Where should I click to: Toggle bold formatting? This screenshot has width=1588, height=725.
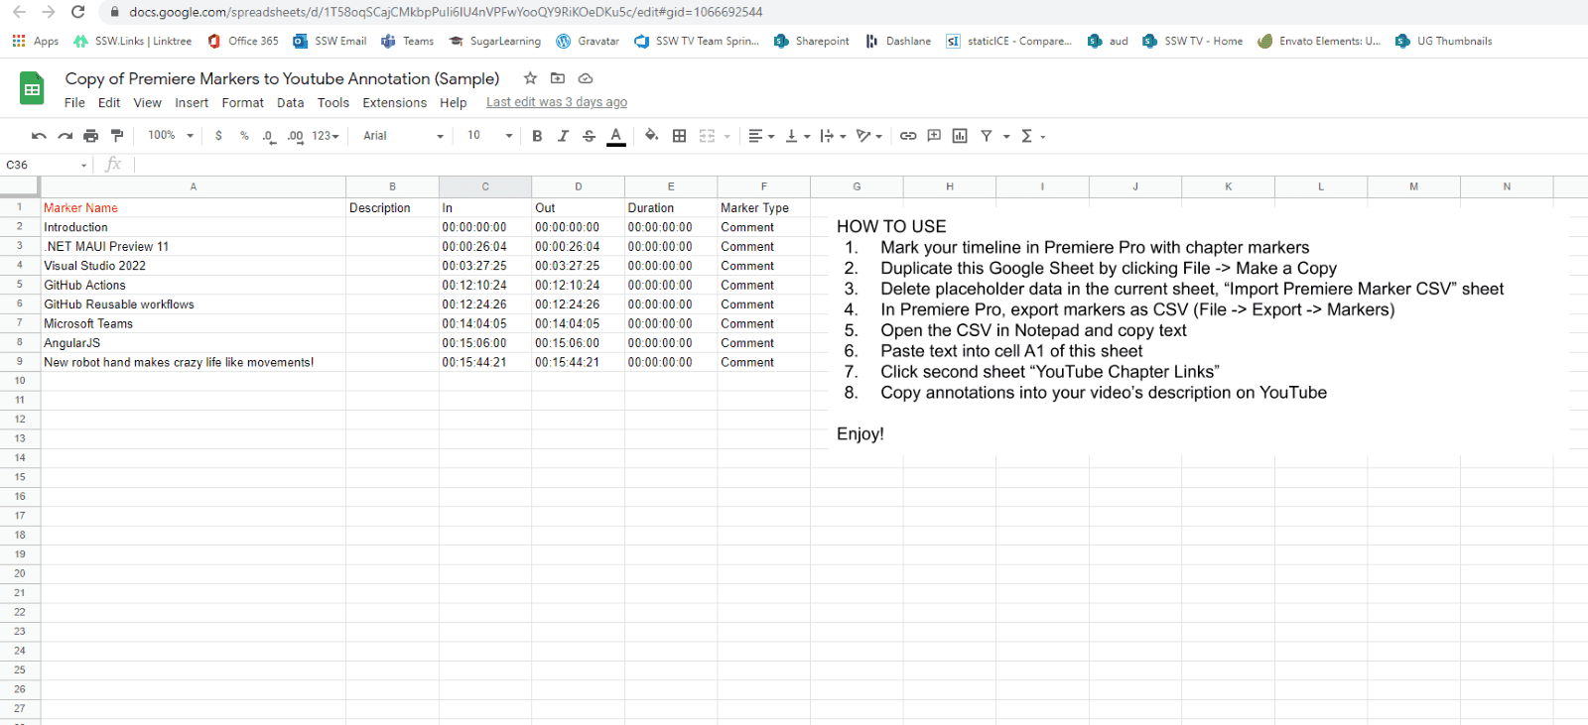pyautogui.click(x=537, y=136)
